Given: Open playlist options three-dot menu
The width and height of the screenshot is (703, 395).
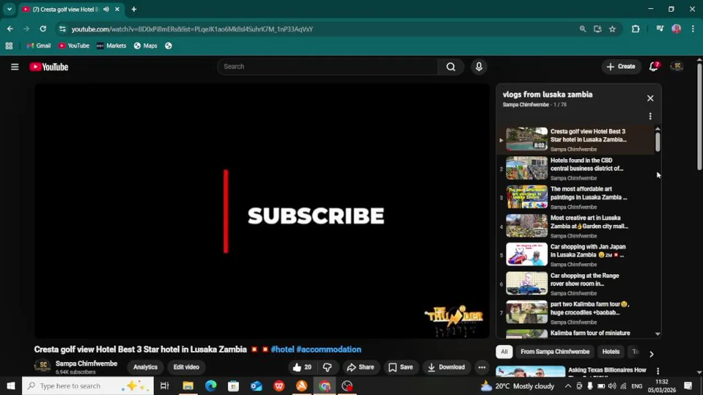Looking at the screenshot, I should pyautogui.click(x=650, y=116).
